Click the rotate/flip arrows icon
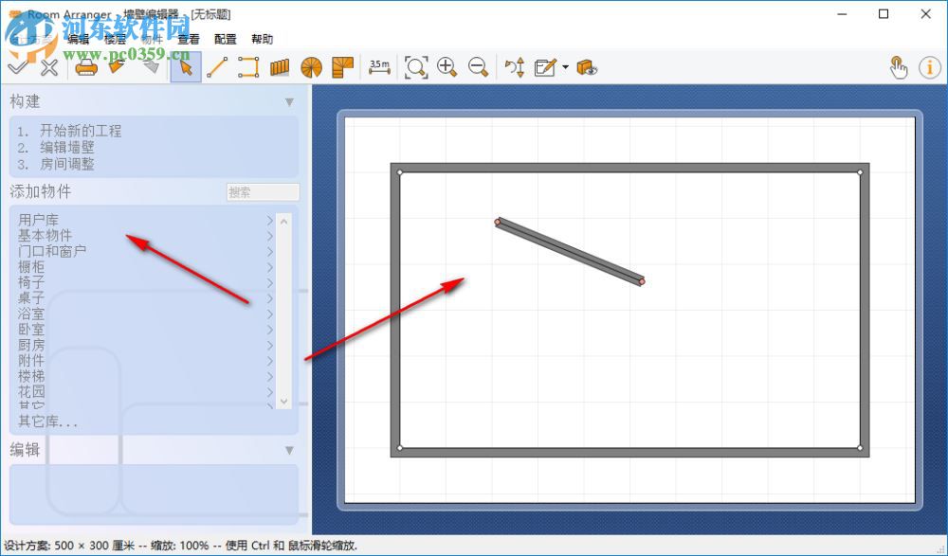This screenshot has width=948, height=556. [515, 67]
